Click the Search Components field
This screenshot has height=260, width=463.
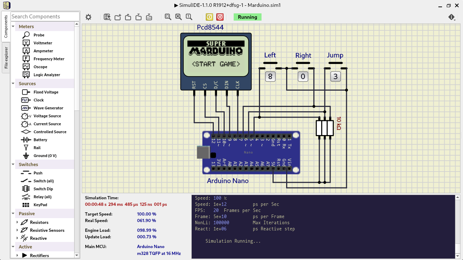click(x=45, y=17)
